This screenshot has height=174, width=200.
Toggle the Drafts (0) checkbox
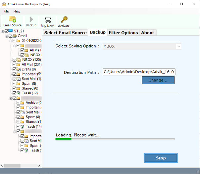[x=15, y=69]
